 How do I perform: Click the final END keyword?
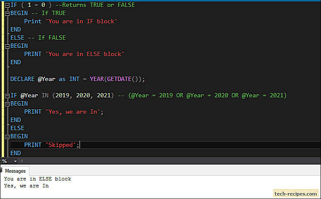coord(16,153)
